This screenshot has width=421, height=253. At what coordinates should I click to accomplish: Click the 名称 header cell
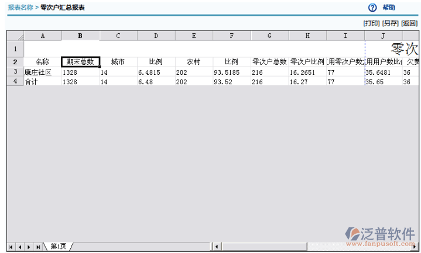43,62
